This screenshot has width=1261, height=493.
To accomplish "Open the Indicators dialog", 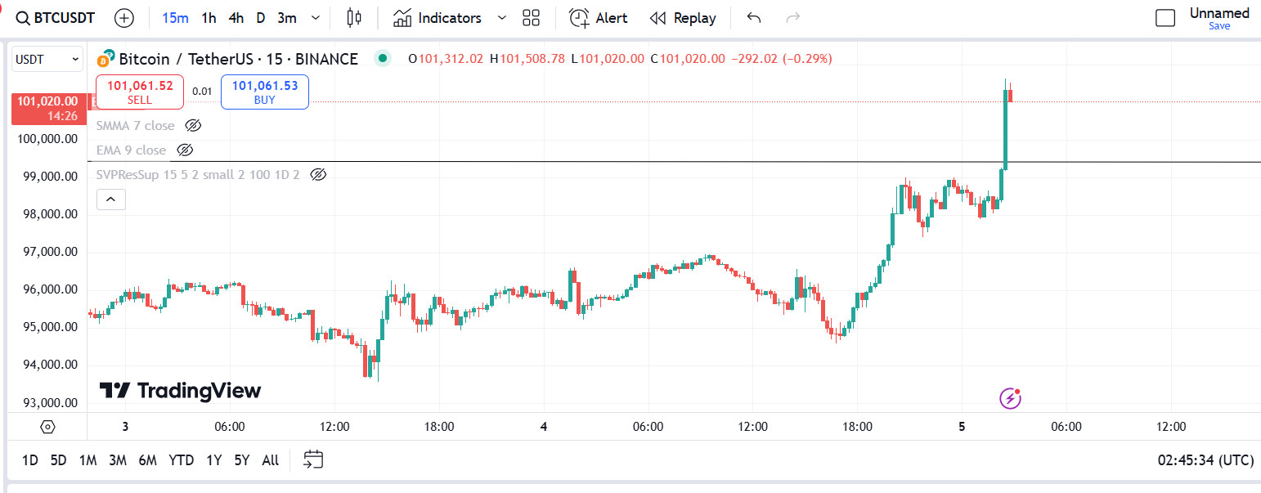I will [x=438, y=18].
